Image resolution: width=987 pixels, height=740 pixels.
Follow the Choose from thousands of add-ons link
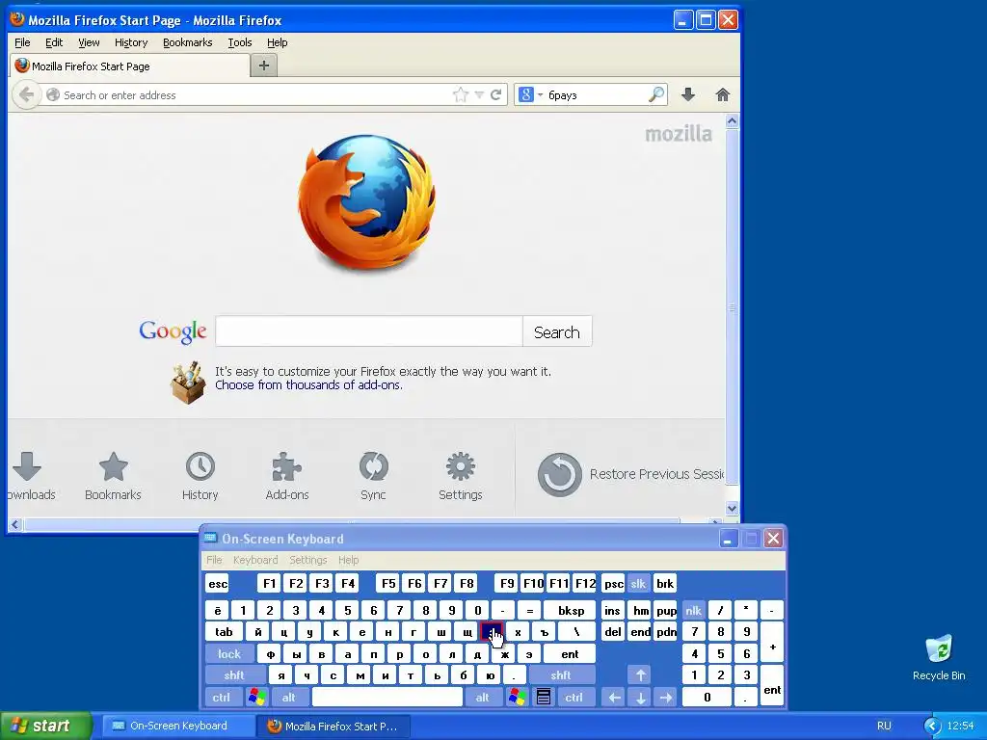coord(308,385)
